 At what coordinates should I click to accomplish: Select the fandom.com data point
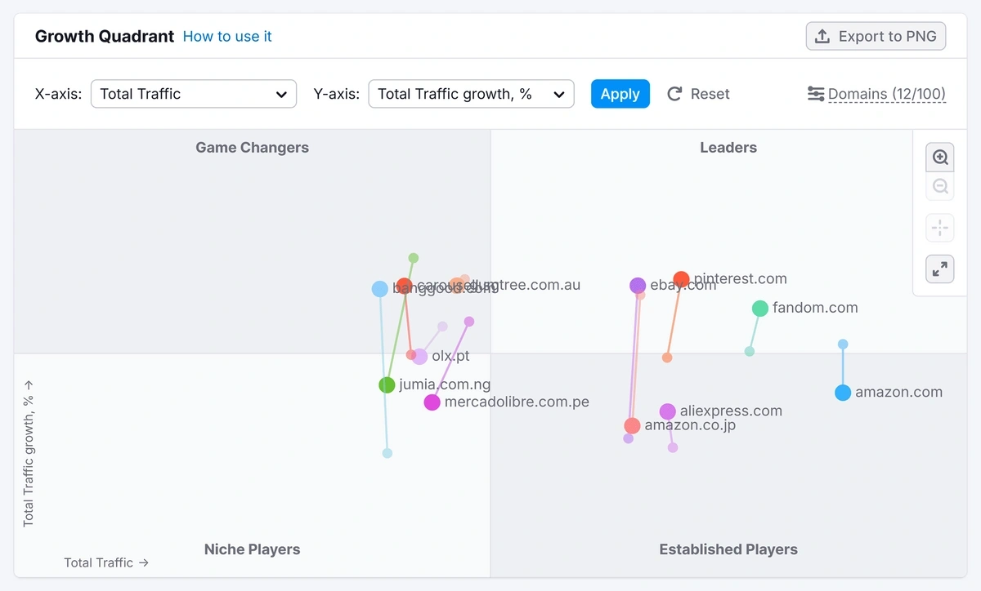760,309
